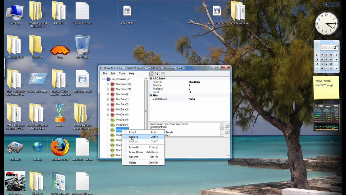Open the Edit menu in BrawlBox
Screen dimensions: 346x195
pyautogui.click(x=113, y=73)
